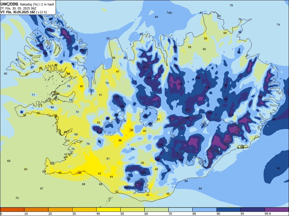Pick the 50–60 pale yellow legend swatch
Screen dimensions: 289x216
(132, 210)
